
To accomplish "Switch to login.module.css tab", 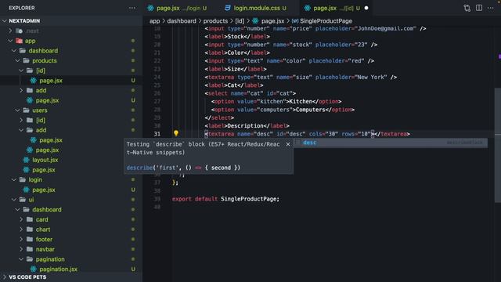I will [x=256, y=8].
